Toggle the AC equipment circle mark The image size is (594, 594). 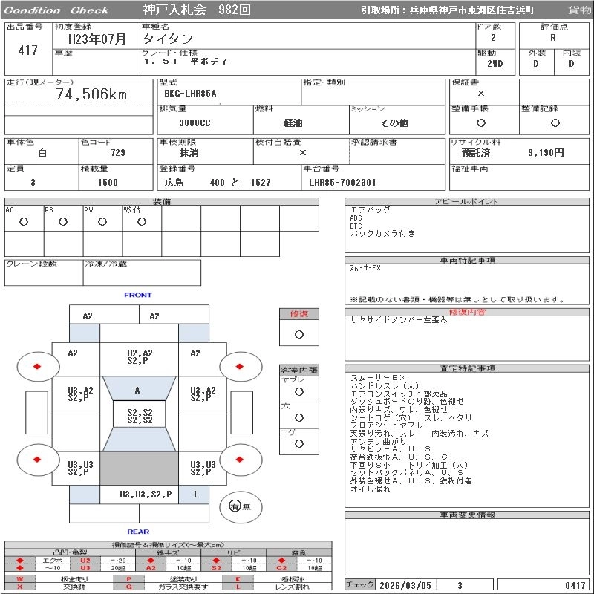click(x=24, y=222)
